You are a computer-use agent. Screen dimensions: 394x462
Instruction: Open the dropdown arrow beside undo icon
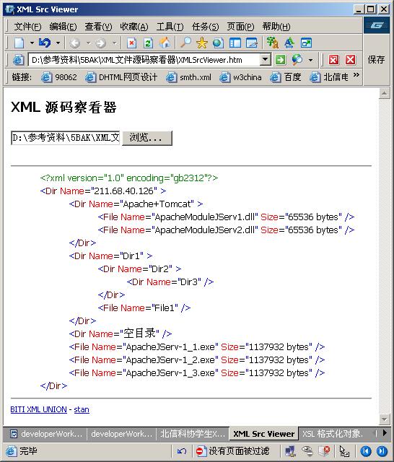coord(58,43)
